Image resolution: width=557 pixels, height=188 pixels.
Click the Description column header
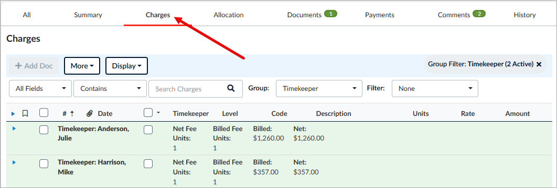click(334, 113)
